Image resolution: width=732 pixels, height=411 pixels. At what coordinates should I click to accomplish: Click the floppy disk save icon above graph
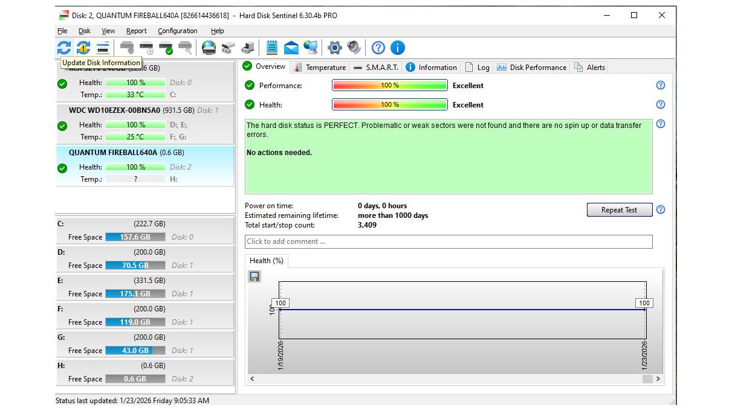[x=254, y=276]
